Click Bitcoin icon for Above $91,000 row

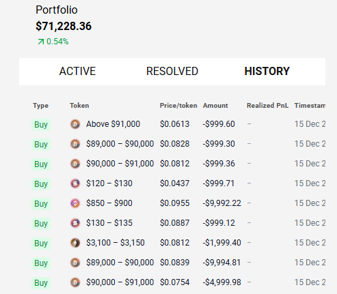pos(75,124)
